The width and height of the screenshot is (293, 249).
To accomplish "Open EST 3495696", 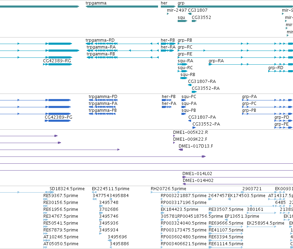I will (117, 237).
